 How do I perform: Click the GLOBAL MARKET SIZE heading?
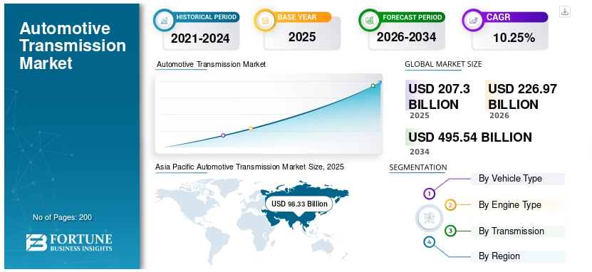click(x=443, y=64)
